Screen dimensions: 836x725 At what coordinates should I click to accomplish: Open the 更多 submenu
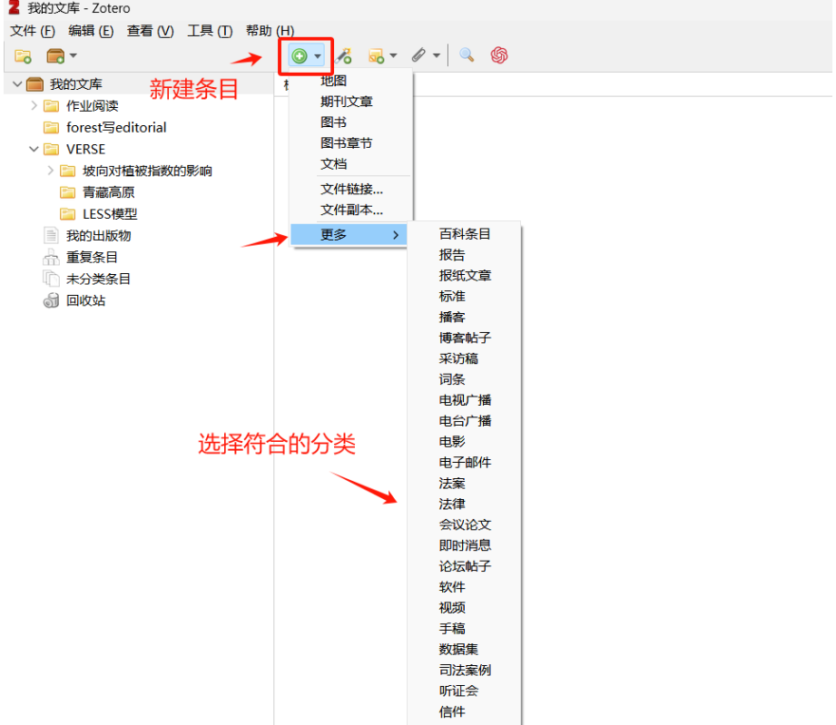(349, 234)
